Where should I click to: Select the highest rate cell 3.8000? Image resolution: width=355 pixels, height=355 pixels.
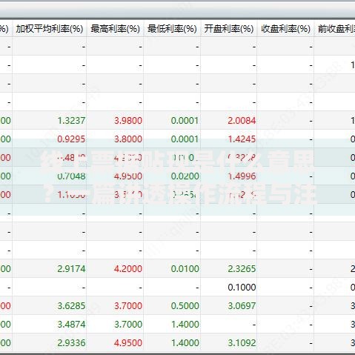click(128, 139)
